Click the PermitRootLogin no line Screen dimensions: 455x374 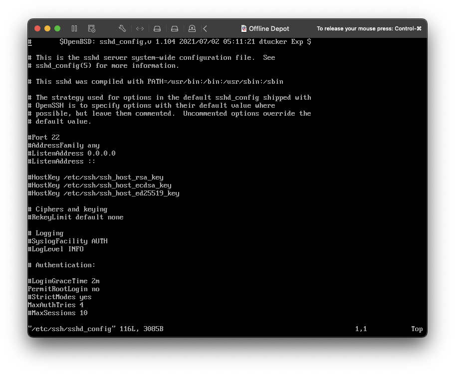(63, 289)
